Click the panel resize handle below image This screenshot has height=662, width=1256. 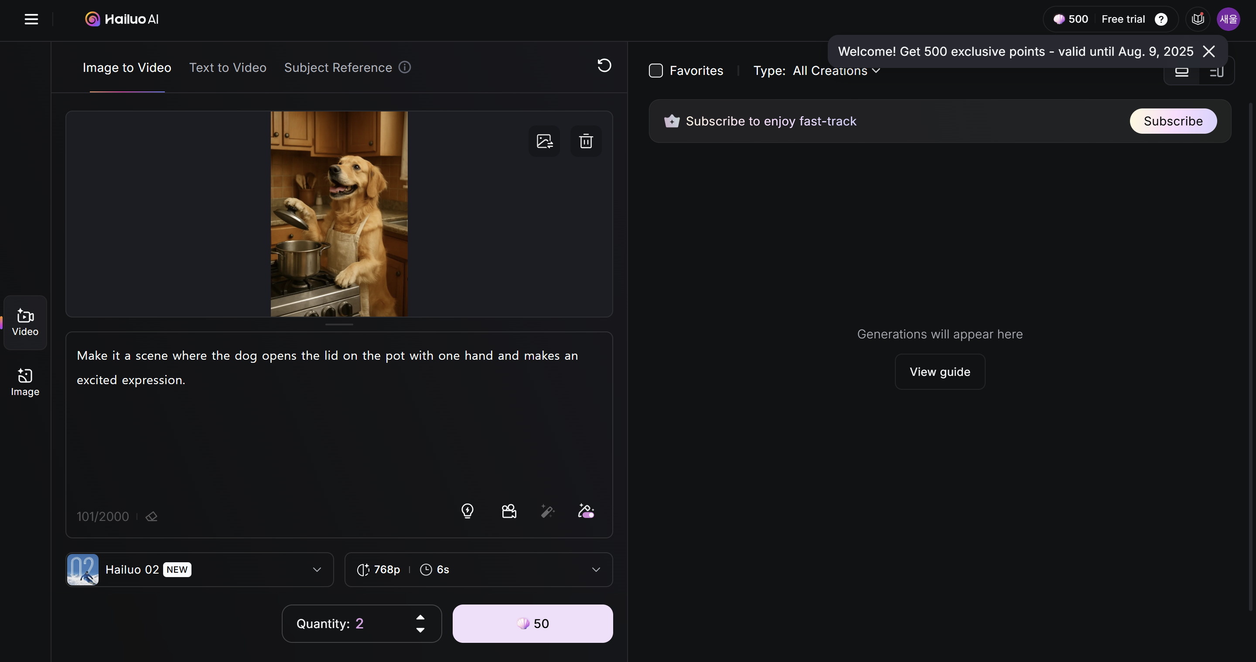[339, 324]
